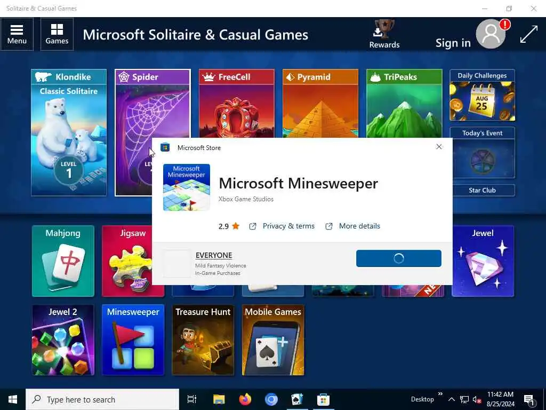Open the Rewards trophy icon
The width and height of the screenshot is (546, 410).
coord(384,34)
